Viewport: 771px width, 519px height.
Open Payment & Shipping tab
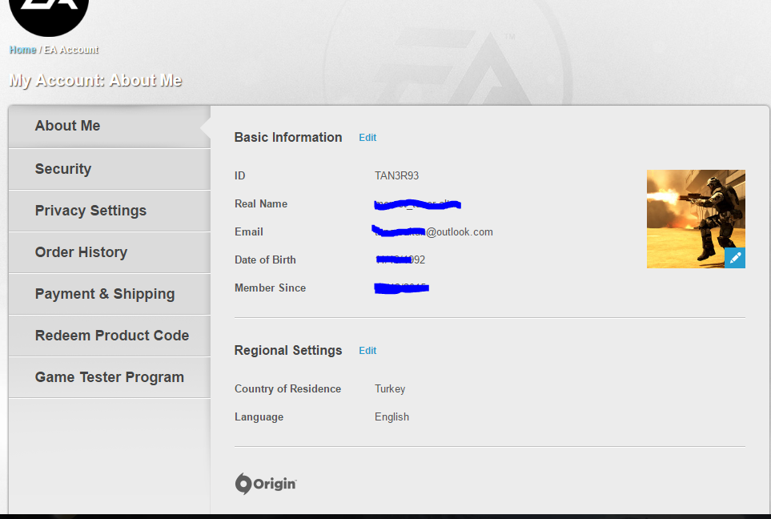(x=109, y=294)
